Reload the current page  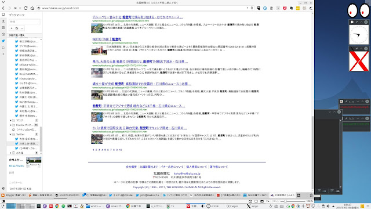pyautogui.click(x=26, y=8)
